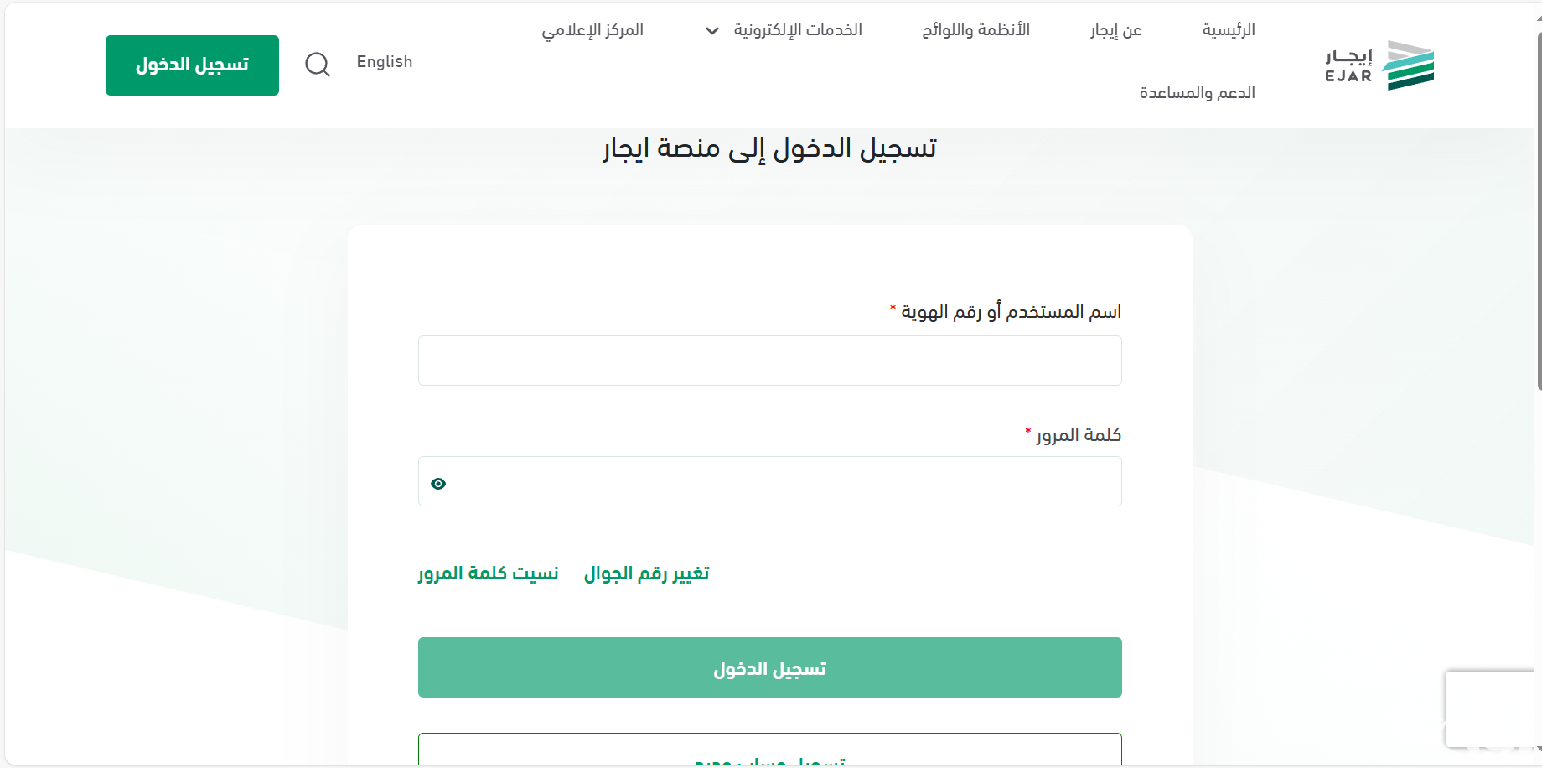Screen dimensions: 1542x768
Task: Open الدعم والمساعدة menu item
Action: pyautogui.click(x=1198, y=92)
